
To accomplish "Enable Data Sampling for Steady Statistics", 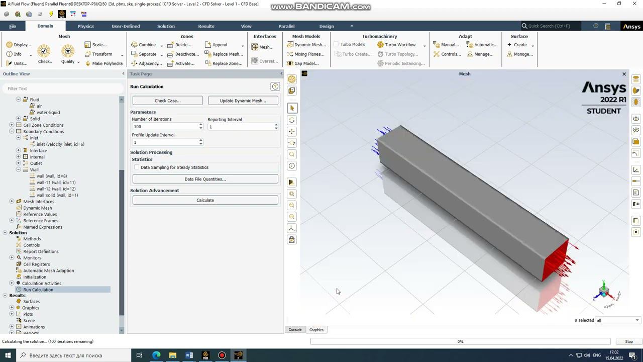I will (137, 167).
